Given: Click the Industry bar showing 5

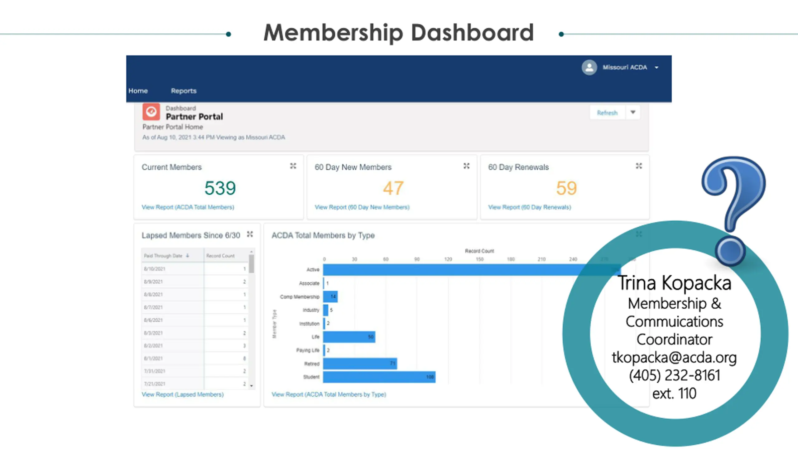Looking at the screenshot, I should 325,310.
